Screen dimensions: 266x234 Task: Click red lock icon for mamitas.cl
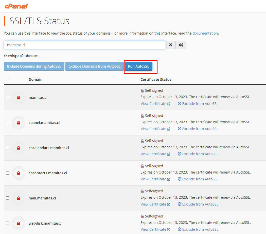(x=19, y=98)
